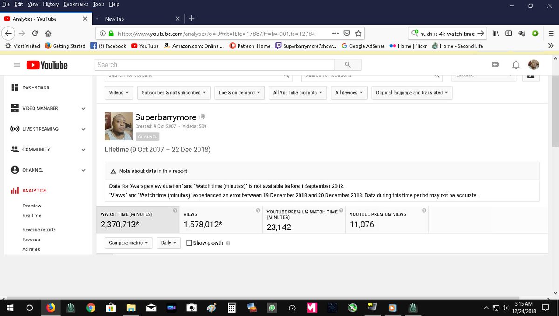This screenshot has height=316, width=559.
Task: Select the YouTube Premium views tab
Action: pos(387,220)
